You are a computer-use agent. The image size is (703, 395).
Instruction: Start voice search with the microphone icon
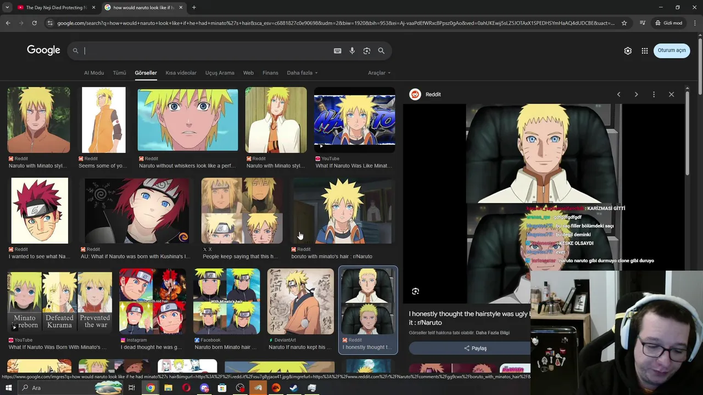[x=352, y=50]
